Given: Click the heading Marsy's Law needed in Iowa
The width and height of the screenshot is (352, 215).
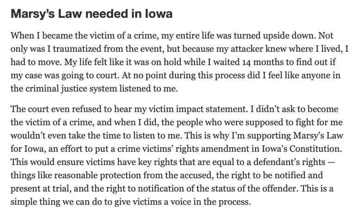Looking at the screenshot, I should (x=92, y=14).
